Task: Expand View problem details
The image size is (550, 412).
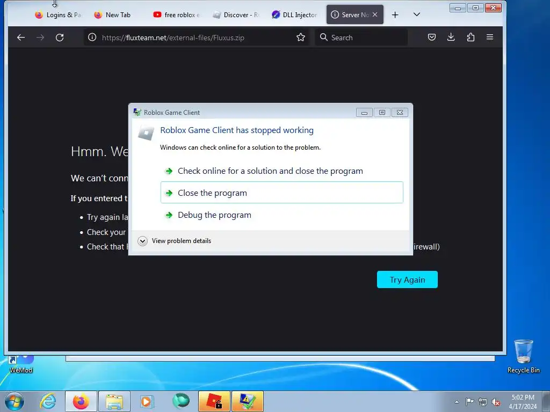Action: click(175, 241)
